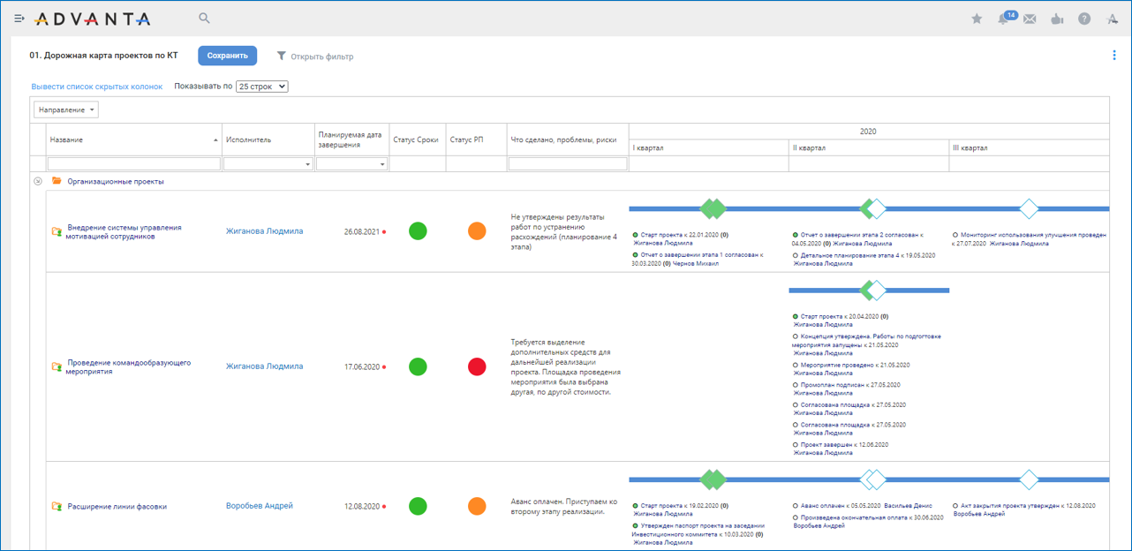Open the three-dot options menu

(1114, 56)
